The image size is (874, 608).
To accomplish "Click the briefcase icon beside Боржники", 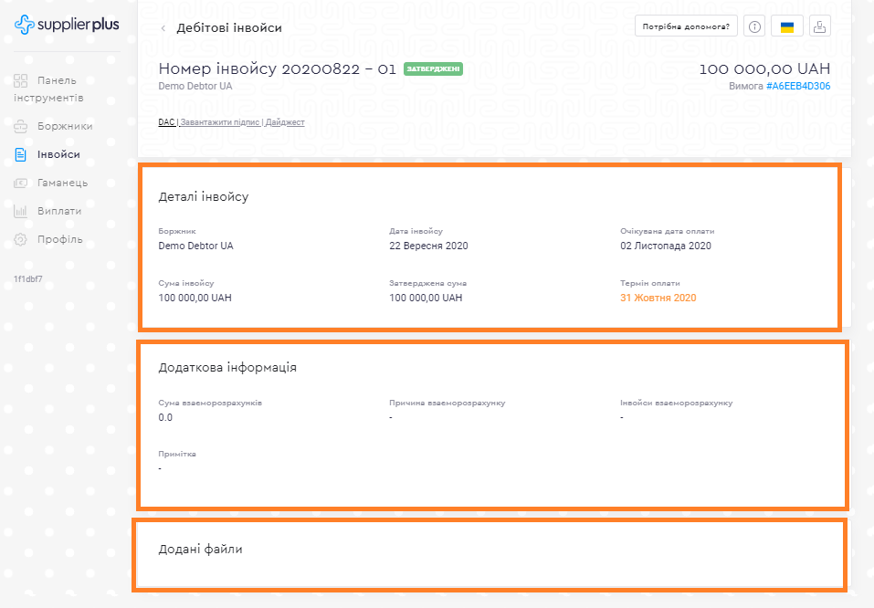I will 21,126.
